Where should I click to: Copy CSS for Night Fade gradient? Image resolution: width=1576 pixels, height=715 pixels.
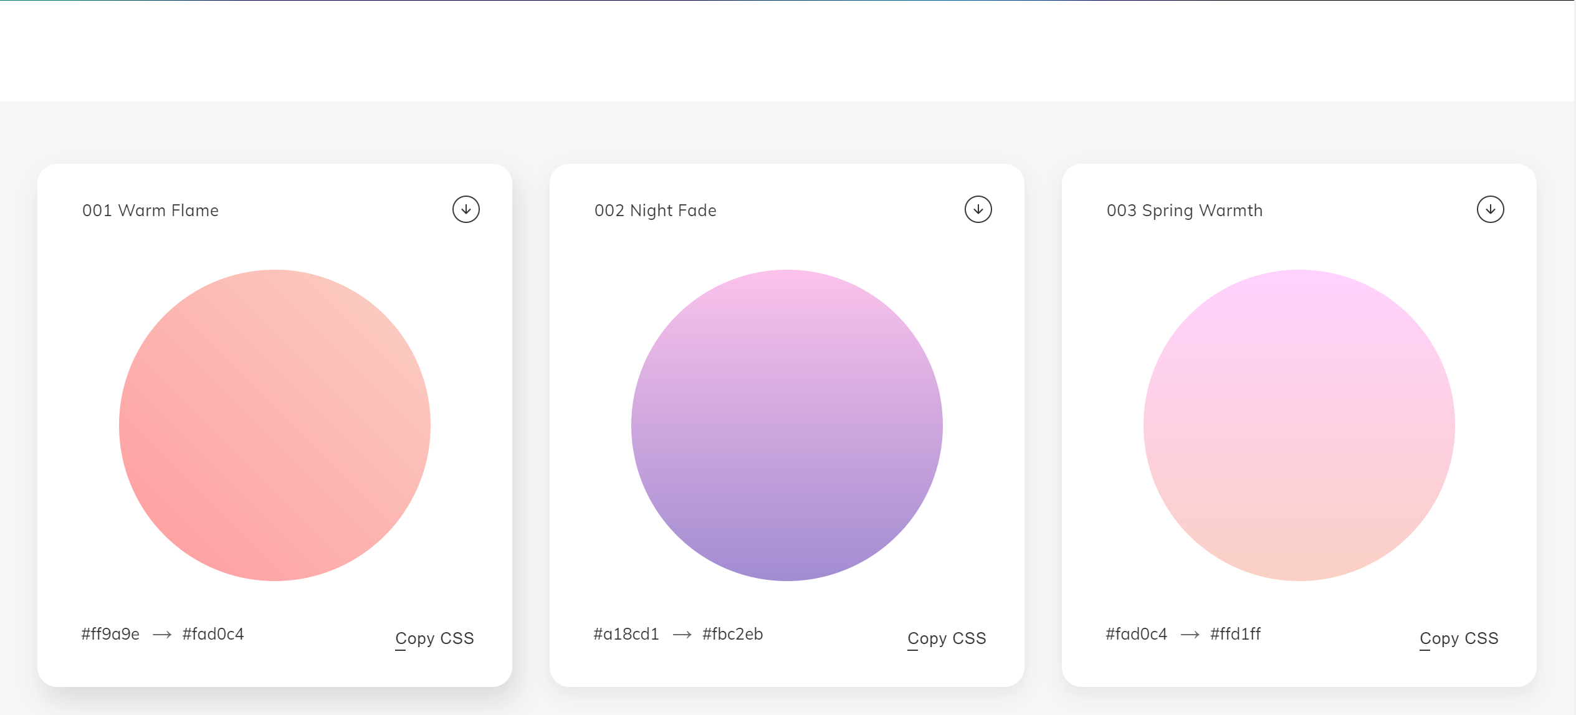(x=947, y=638)
